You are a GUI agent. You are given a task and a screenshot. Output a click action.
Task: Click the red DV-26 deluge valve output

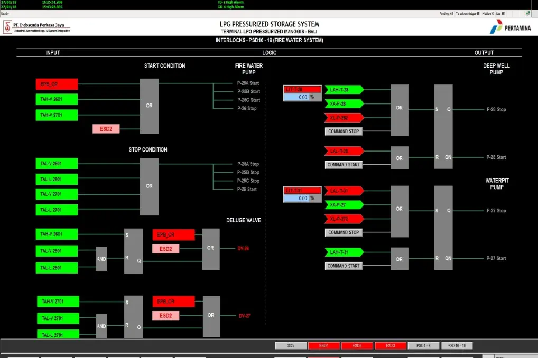(244, 248)
